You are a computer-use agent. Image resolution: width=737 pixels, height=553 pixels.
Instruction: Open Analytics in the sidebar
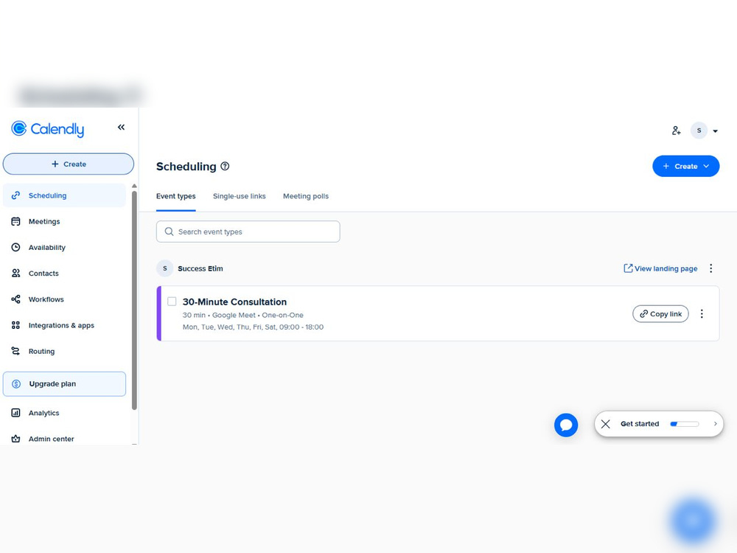[64, 413]
